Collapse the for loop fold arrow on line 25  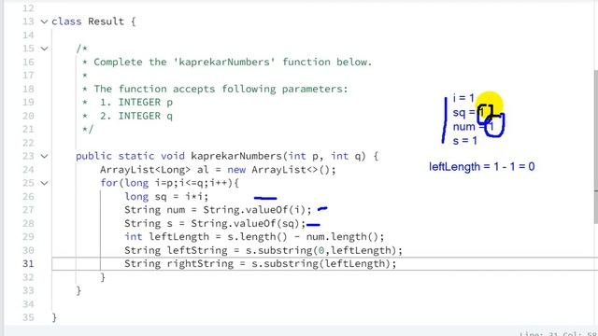click(44, 183)
